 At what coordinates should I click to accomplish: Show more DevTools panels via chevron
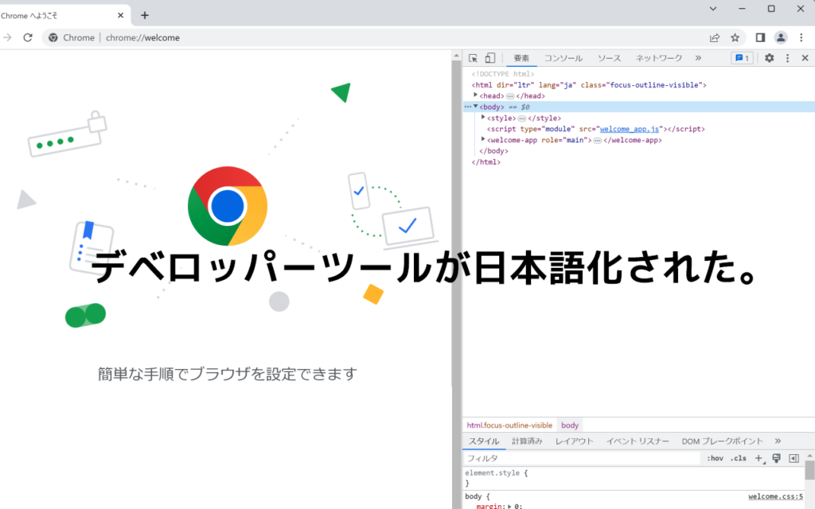(698, 58)
